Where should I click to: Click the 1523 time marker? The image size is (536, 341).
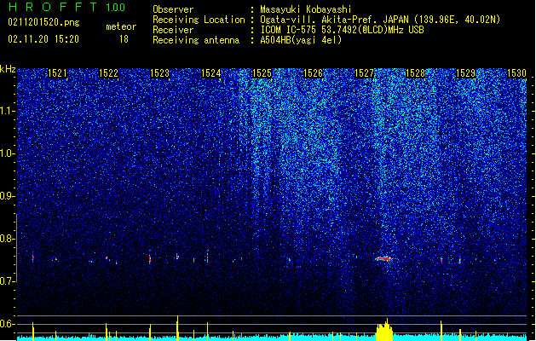(159, 72)
